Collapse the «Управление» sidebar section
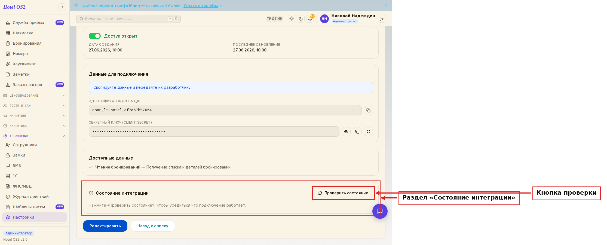Screen dimensions: 607x245 (x=35, y=136)
